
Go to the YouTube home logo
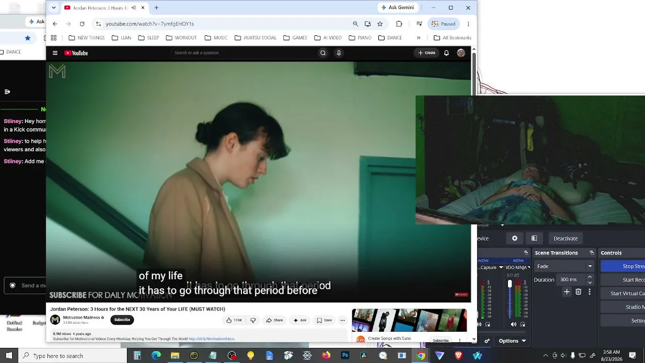[x=76, y=53]
